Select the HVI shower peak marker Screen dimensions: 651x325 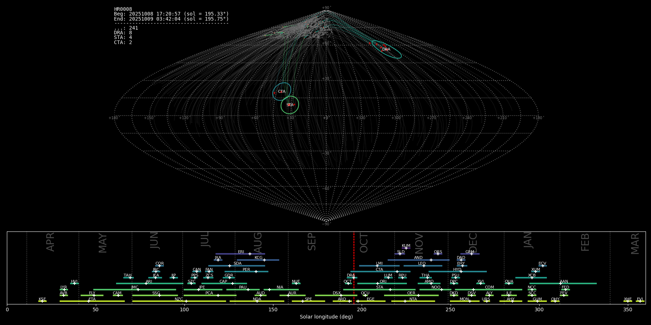tap(75, 283)
